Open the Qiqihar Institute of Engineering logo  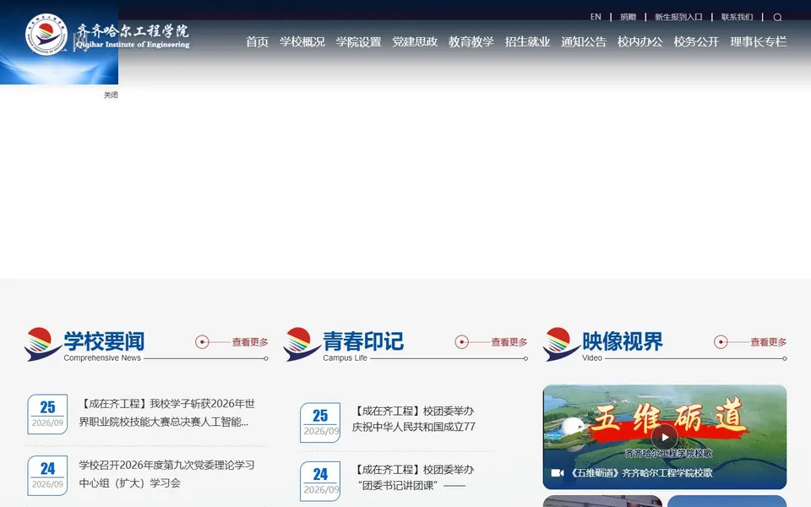click(x=107, y=35)
